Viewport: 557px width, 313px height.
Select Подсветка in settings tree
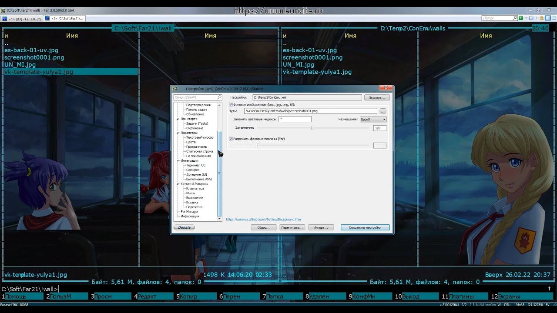pos(194,207)
